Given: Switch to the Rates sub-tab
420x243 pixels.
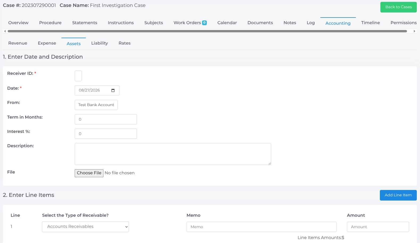Looking at the screenshot, I should tap(124, 43).
